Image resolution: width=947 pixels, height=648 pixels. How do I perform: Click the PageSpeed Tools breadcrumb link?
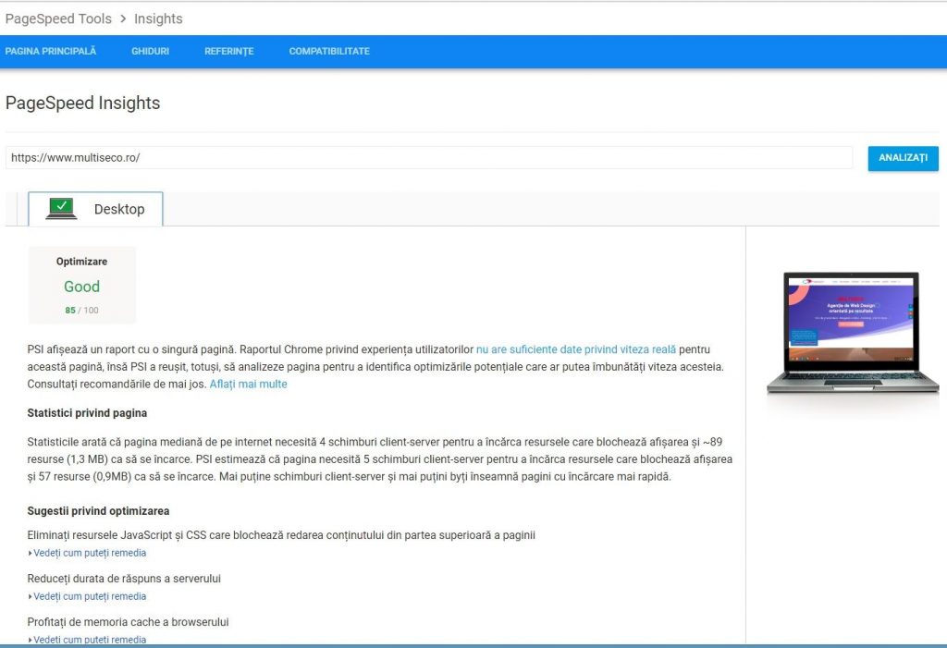58,18
